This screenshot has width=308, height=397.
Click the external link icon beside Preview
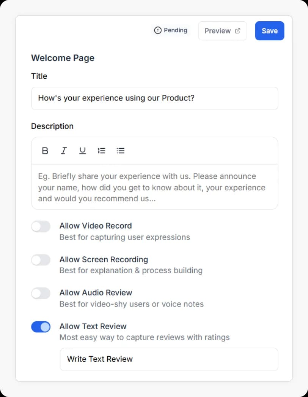237,30
